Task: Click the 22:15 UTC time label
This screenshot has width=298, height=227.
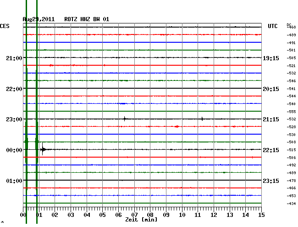Action: (x=271, y=150)
